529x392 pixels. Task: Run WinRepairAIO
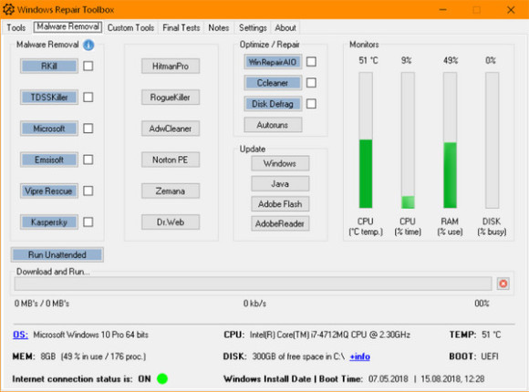pos(273,62)
